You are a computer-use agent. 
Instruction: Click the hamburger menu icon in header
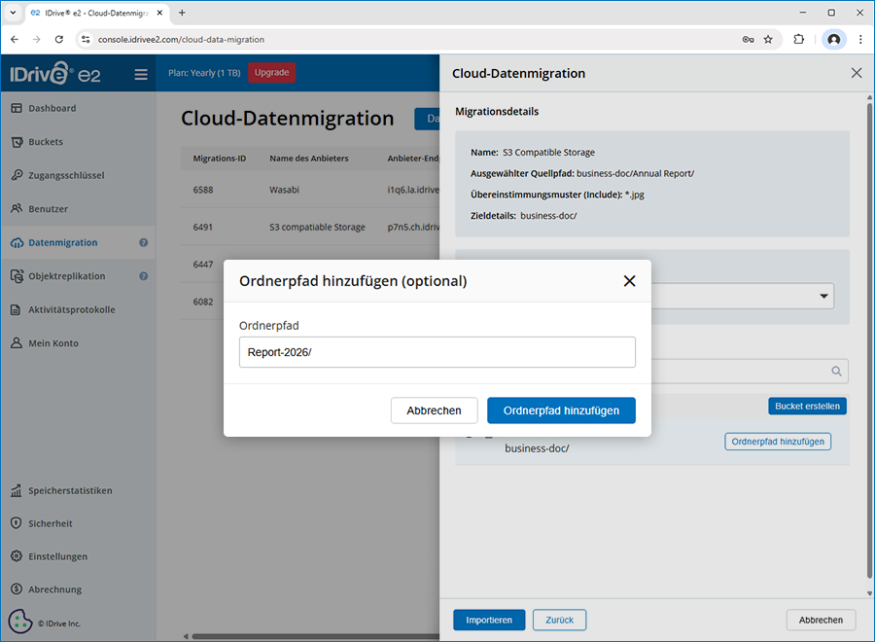(141, 74)
